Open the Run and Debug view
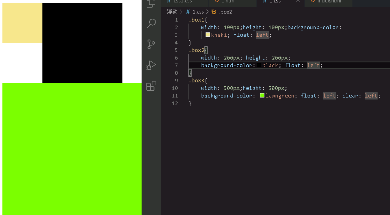 tap(151, 65)
